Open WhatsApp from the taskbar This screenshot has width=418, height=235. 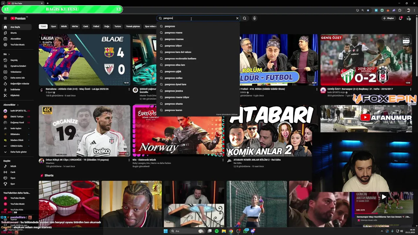coord(246,231)
